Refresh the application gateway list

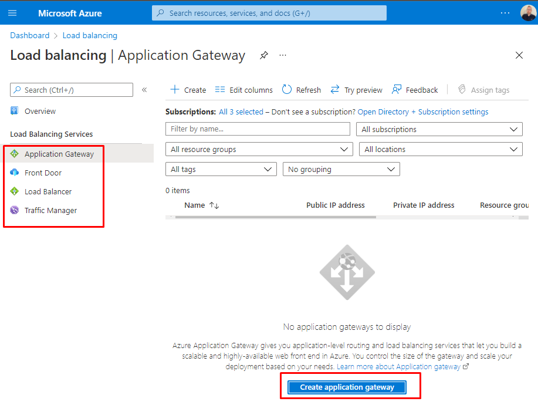302,90
